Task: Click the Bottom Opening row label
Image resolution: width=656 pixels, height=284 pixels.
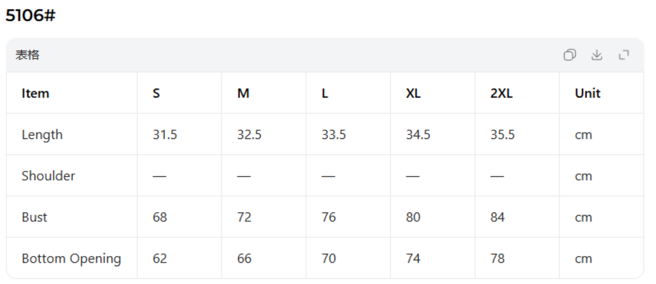Action: point(71,259)
